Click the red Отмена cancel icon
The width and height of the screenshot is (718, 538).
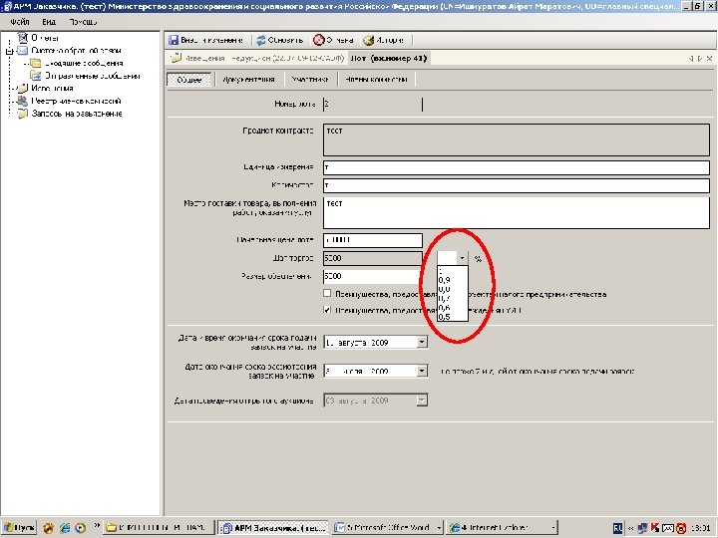pos(318,40)
